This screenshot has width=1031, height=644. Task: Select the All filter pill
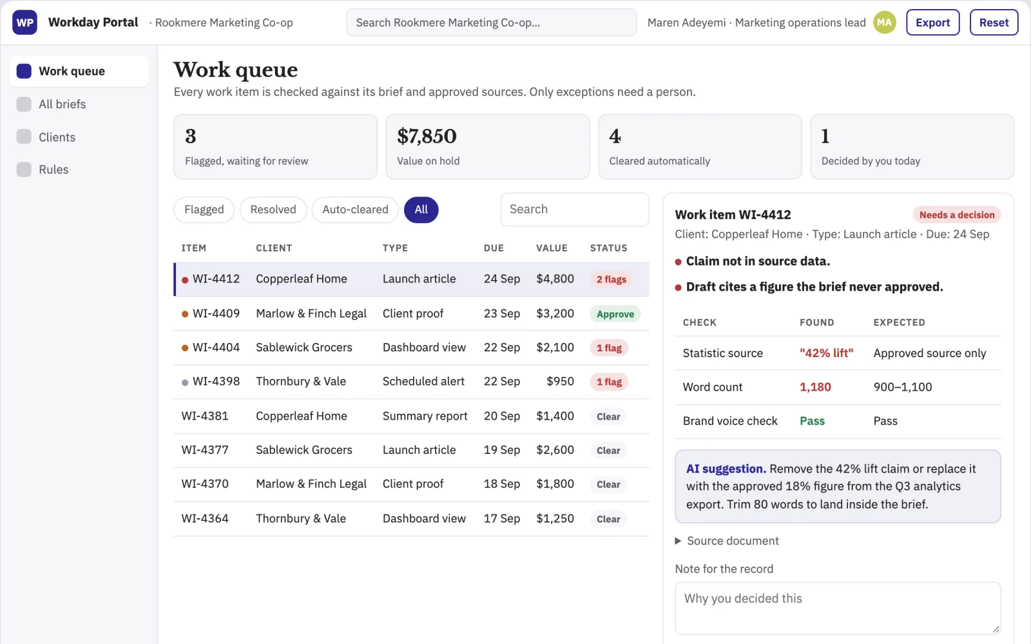tap(421, 210)
